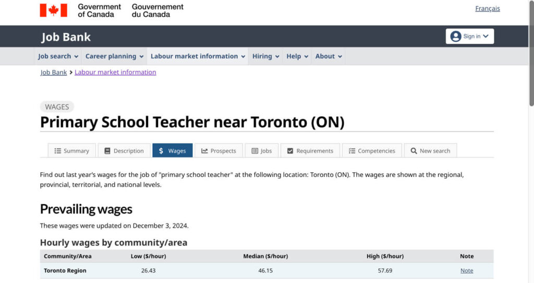Viewport: 534px width, 283px height.
Task: Click the listing icon on Jobs tab
Action: [x=254, y=151]
